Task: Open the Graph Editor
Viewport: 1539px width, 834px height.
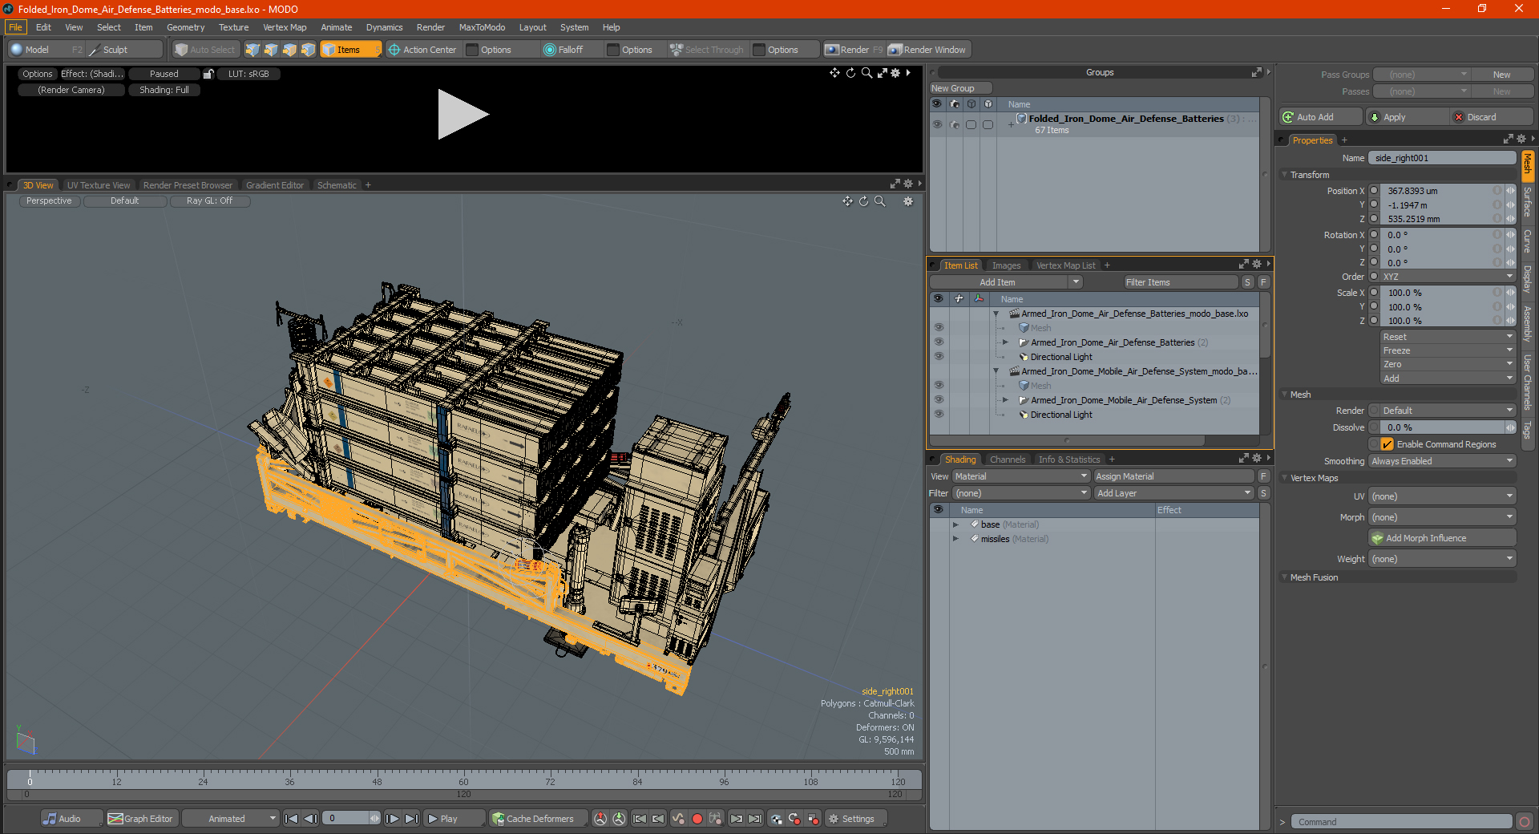Action: [140, 819]
